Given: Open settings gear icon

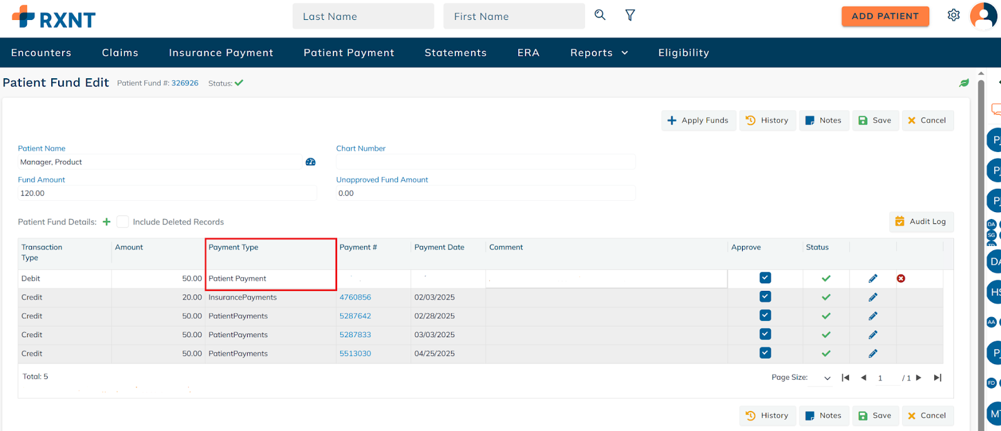Looking at the screenshot, I should coord(953,15).
